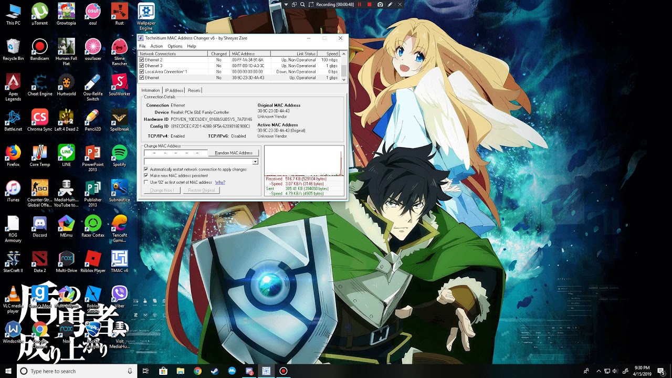Image resolution: width=672 pixels, height=378 pixels.
Task: Open the Dota 2 desktop icon
Action: click(40, 262)
